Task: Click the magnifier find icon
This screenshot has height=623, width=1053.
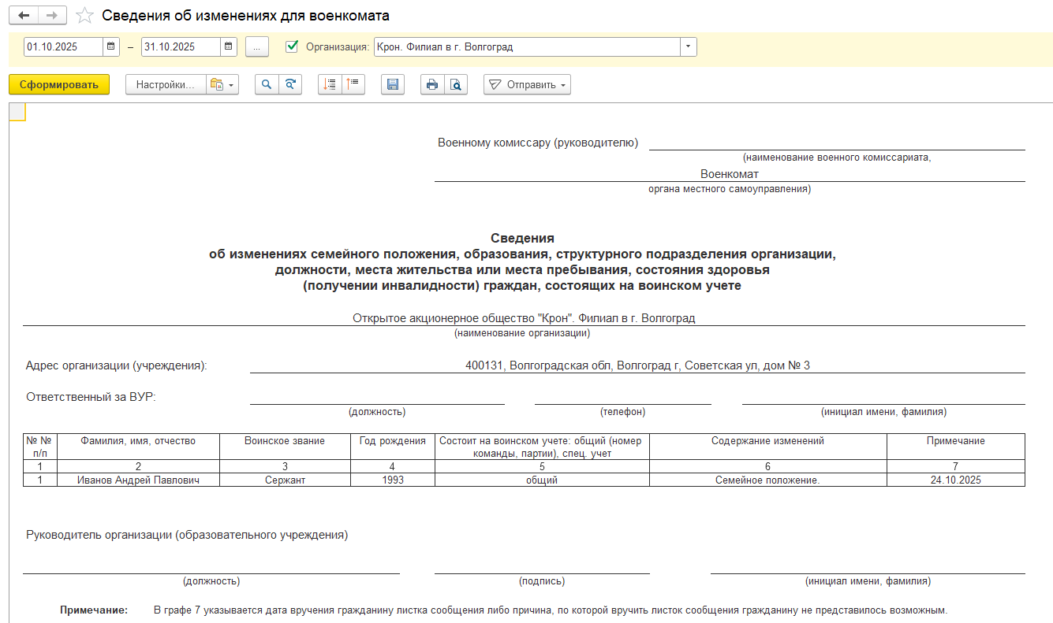Action: tap(267, 85)
